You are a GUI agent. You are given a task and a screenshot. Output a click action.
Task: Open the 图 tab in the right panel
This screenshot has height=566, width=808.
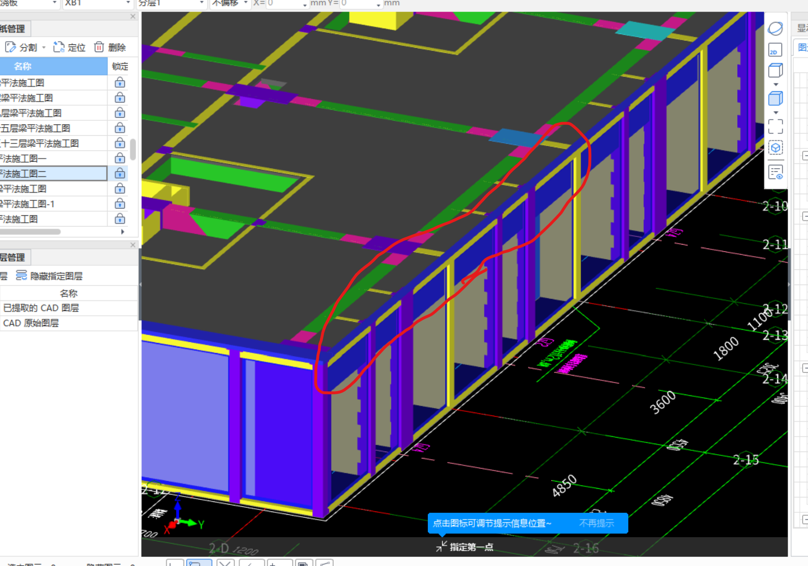pyautogui.click(x=801, y=48)
